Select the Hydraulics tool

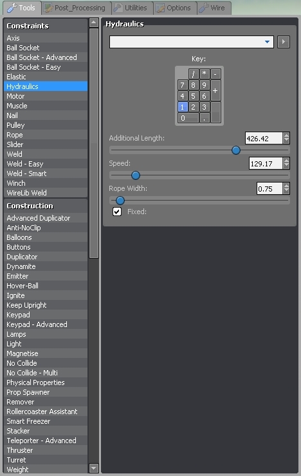click(x=46, y=86)
